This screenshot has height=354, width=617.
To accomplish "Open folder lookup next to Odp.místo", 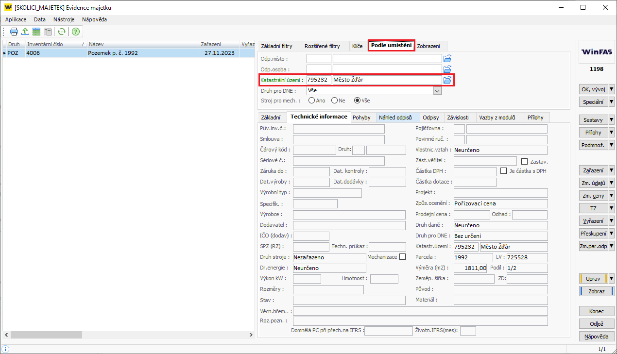I will [447, 58].
